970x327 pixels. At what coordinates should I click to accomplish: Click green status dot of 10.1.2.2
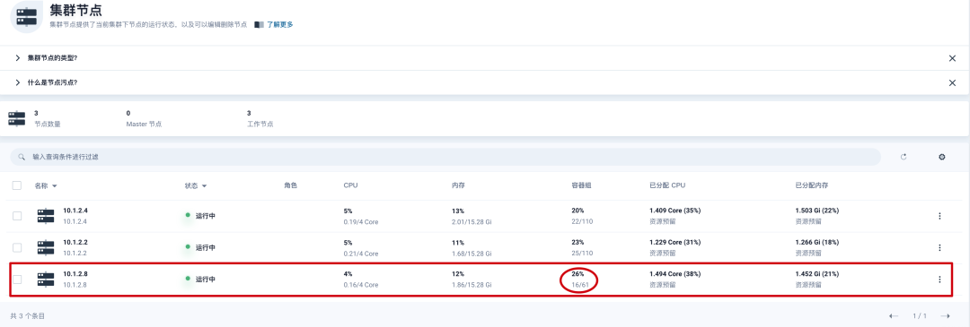tap(188, 246)
